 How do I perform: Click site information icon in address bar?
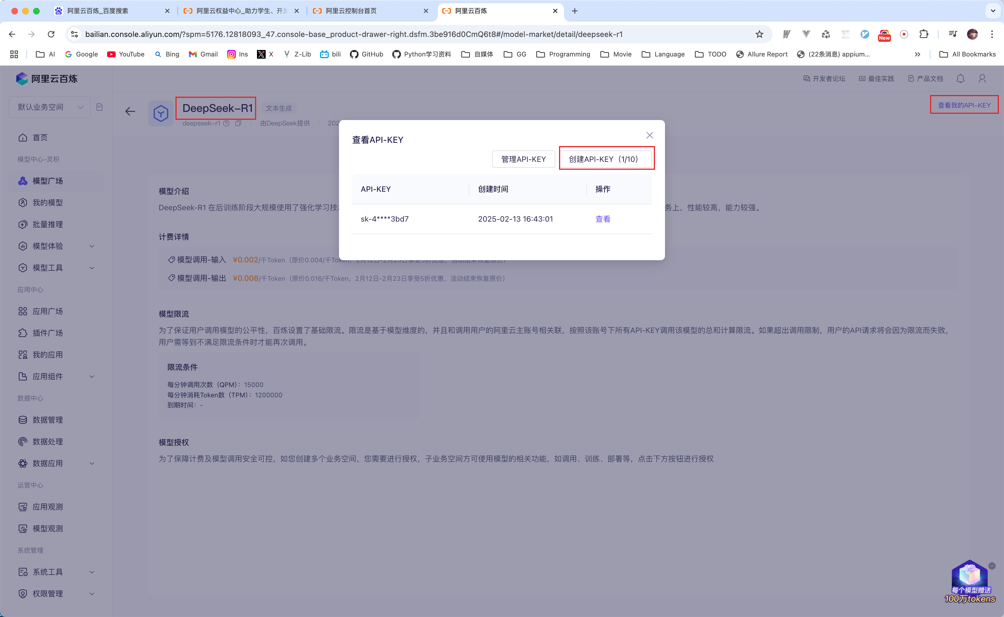pos(75,34)
